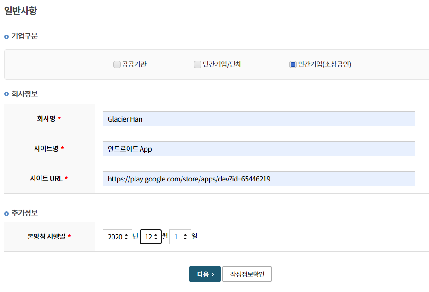Screen dimensions: 429x292
Task: Edit the 사이트명 field containing 안드로이드 App
Action: pos(259,149)
